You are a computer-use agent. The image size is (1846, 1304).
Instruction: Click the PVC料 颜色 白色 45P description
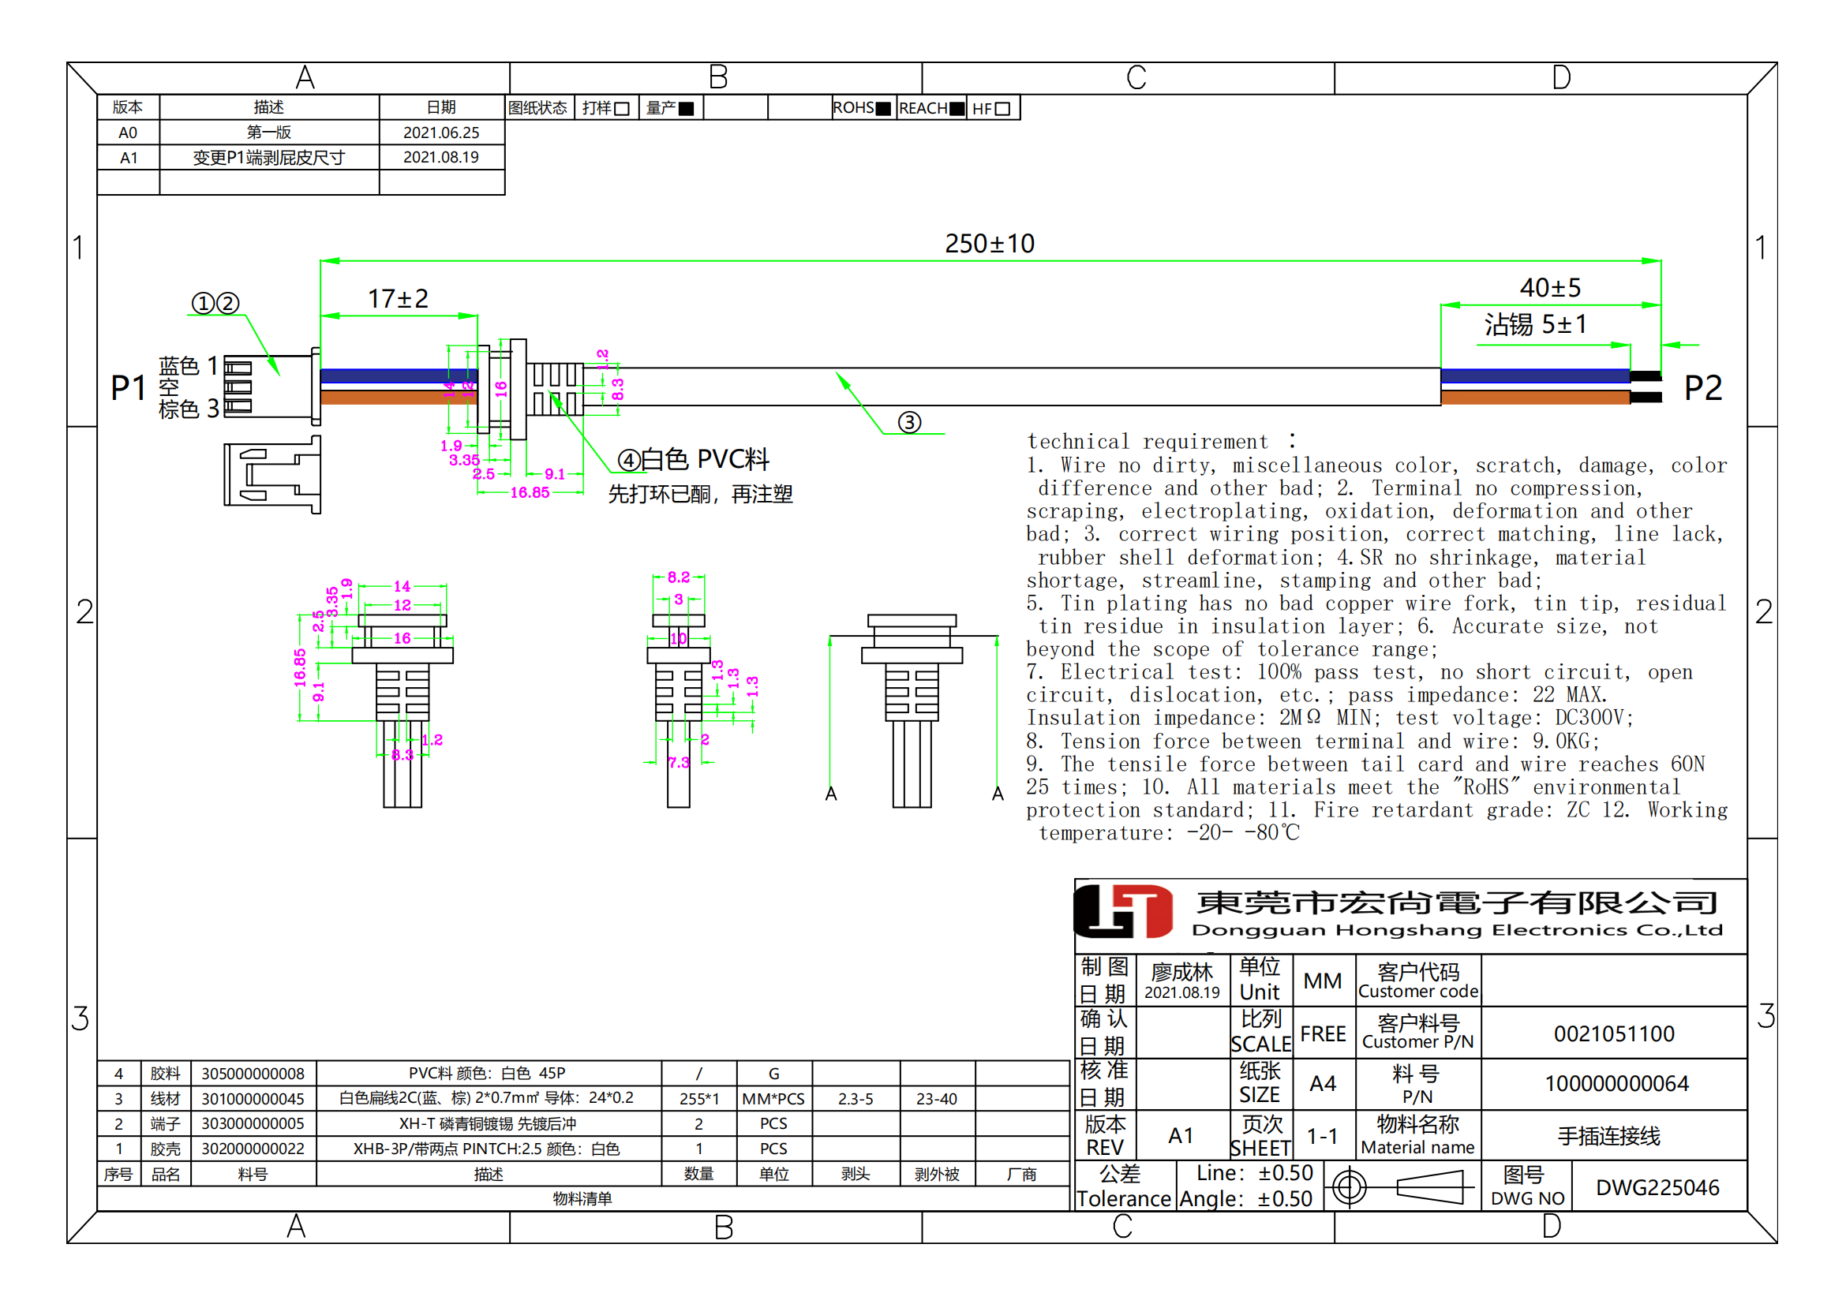pyautogui.click(x=488, y=1074)
